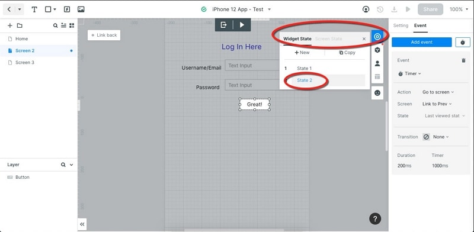Open the layout template icon in side strip
The image size is (474, 232).
pos(377,77)
